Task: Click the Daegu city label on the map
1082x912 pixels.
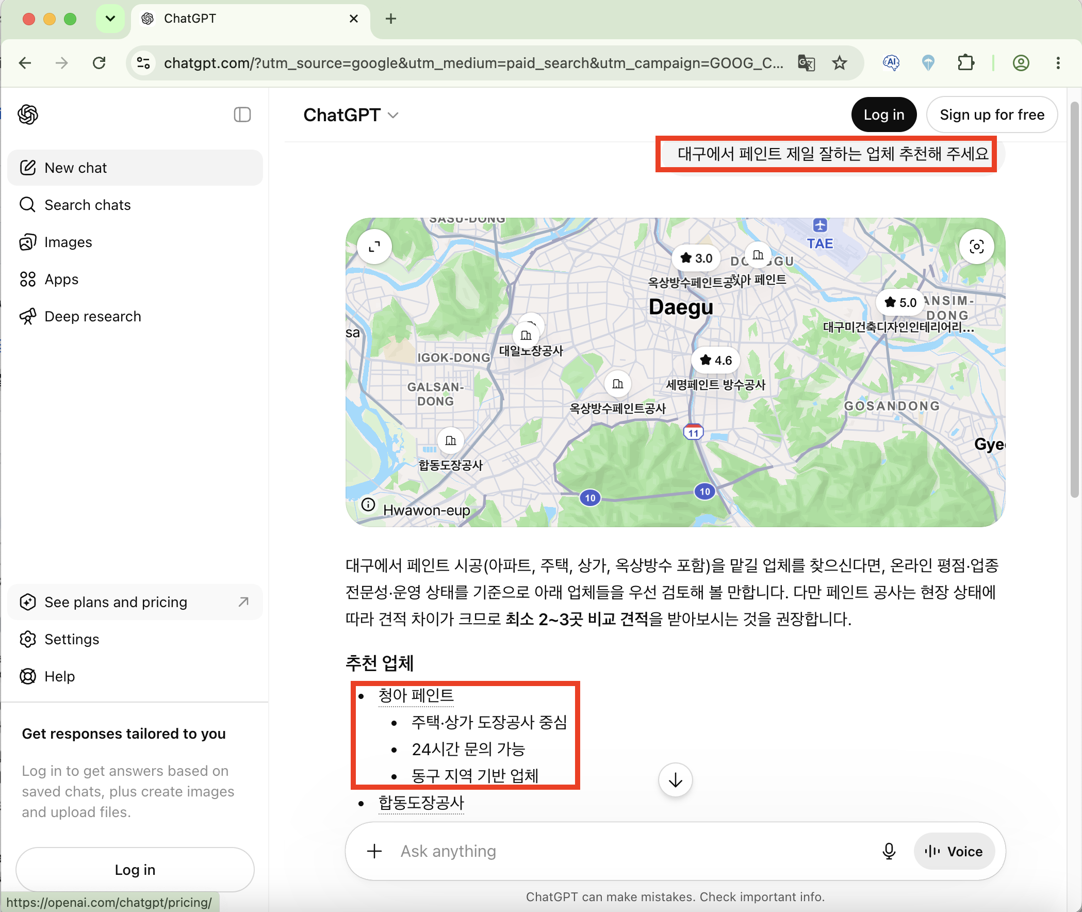Action: 680,307
